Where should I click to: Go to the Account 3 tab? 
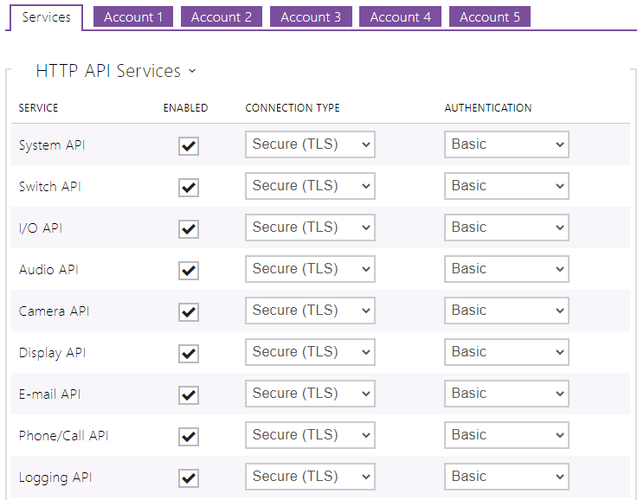click(311, 17)
